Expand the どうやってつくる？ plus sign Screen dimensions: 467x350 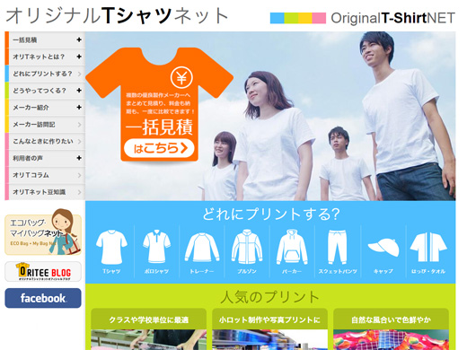(79, 90)
